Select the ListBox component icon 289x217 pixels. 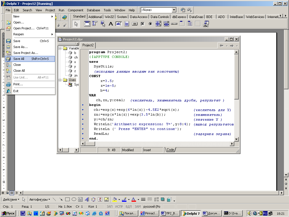pos(158,24)
